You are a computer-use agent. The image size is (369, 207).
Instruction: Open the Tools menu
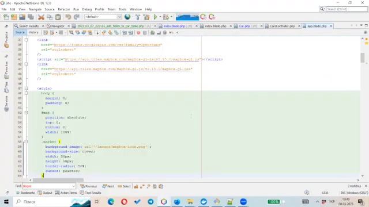(122, 9)
